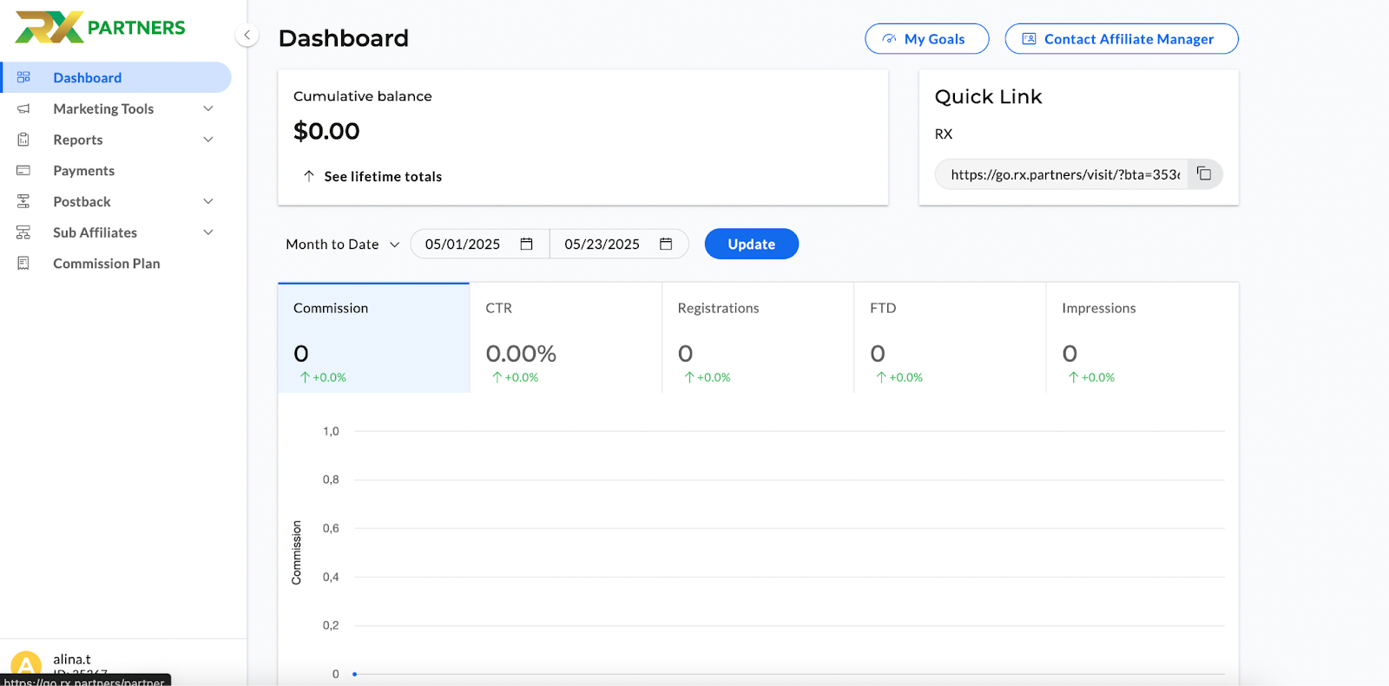The width and height of the screenshot is (1389, 686).
Task: Copy the RX quick link
Action: (x=1204, y=174)
